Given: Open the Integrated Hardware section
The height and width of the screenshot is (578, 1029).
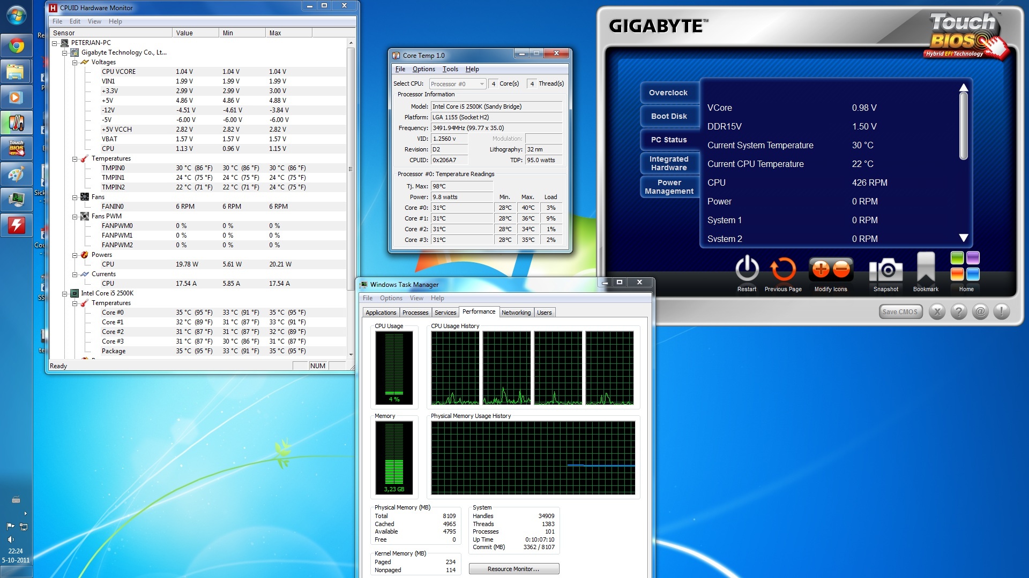Looking at the screenshot, I should [669, 163].
